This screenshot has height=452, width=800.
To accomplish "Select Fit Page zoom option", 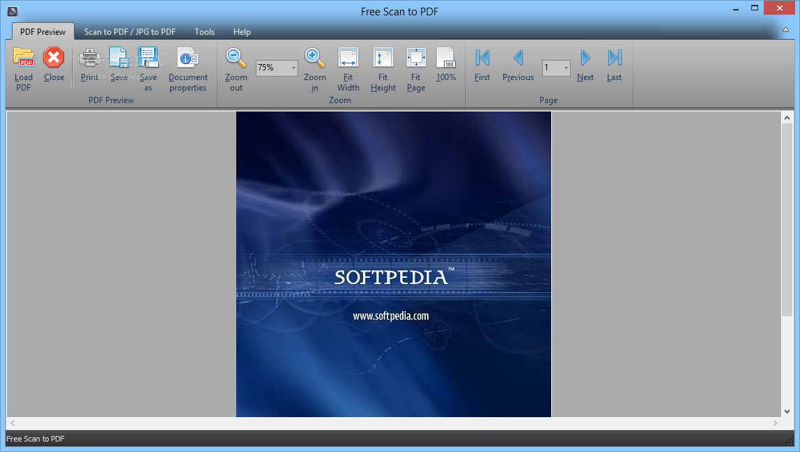I will 416,70.
